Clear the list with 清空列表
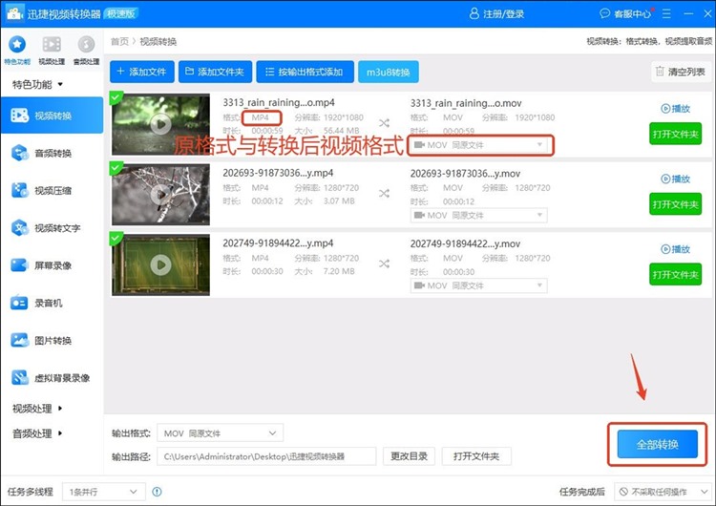The width and height of the screenshot is (716, 506). point(681,72)
